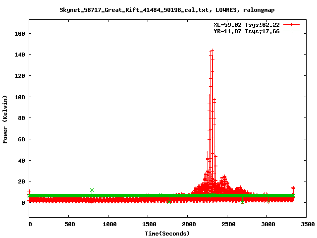Click the red peak top near 140 Kelvin
The image size is (317, 238).
click(x=212, y=50)
